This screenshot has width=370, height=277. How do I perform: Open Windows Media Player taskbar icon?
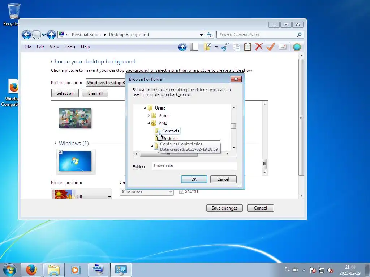[76, 270]
